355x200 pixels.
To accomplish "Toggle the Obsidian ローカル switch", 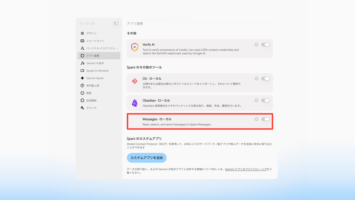I will (x=265, y=100).
